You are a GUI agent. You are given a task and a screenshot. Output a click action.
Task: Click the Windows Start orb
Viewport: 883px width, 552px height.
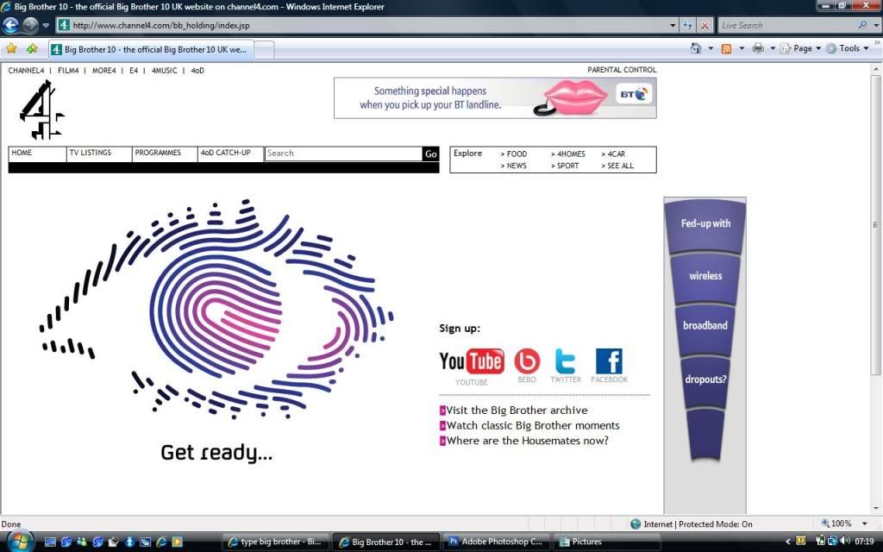point(20,542)
